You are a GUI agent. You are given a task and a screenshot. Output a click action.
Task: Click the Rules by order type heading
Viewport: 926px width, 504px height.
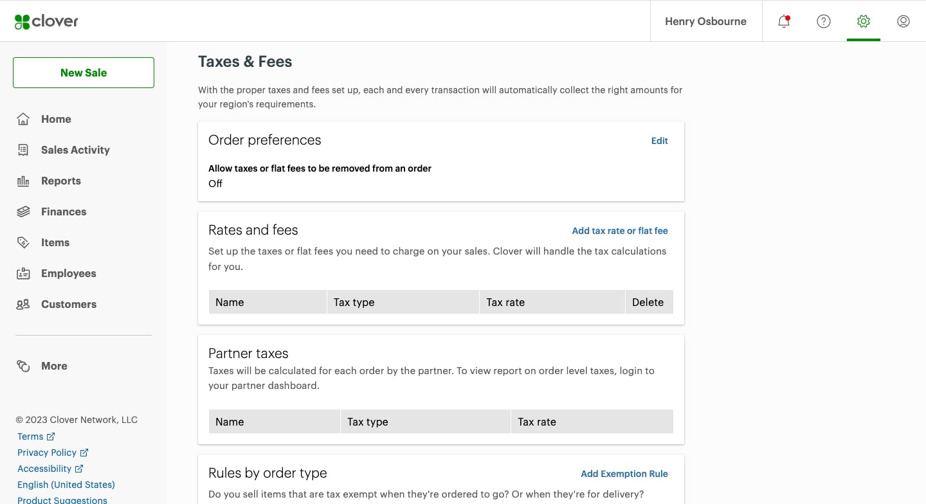(x=268, y=473)
